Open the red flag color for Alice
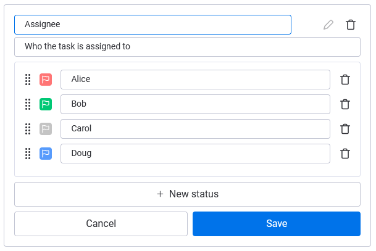 [46, 80]
